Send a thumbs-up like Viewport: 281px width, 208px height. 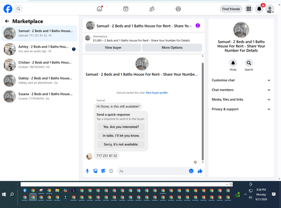coord(200,171)
